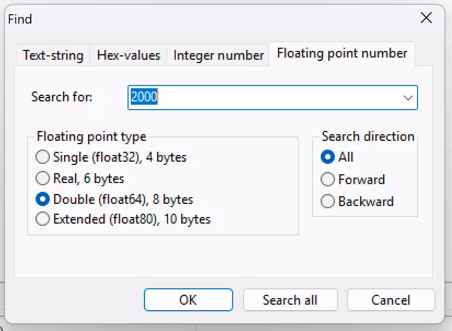The height and width of the screenshot is (331, 452).
Task: Choose the Real, 6 bytes option
Action: click(43, 179)
